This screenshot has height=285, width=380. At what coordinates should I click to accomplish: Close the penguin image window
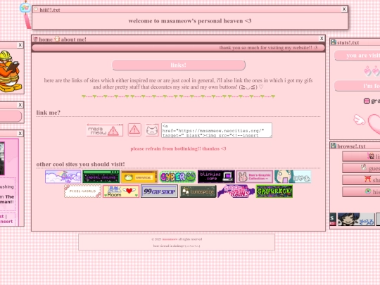coord(20,45)
